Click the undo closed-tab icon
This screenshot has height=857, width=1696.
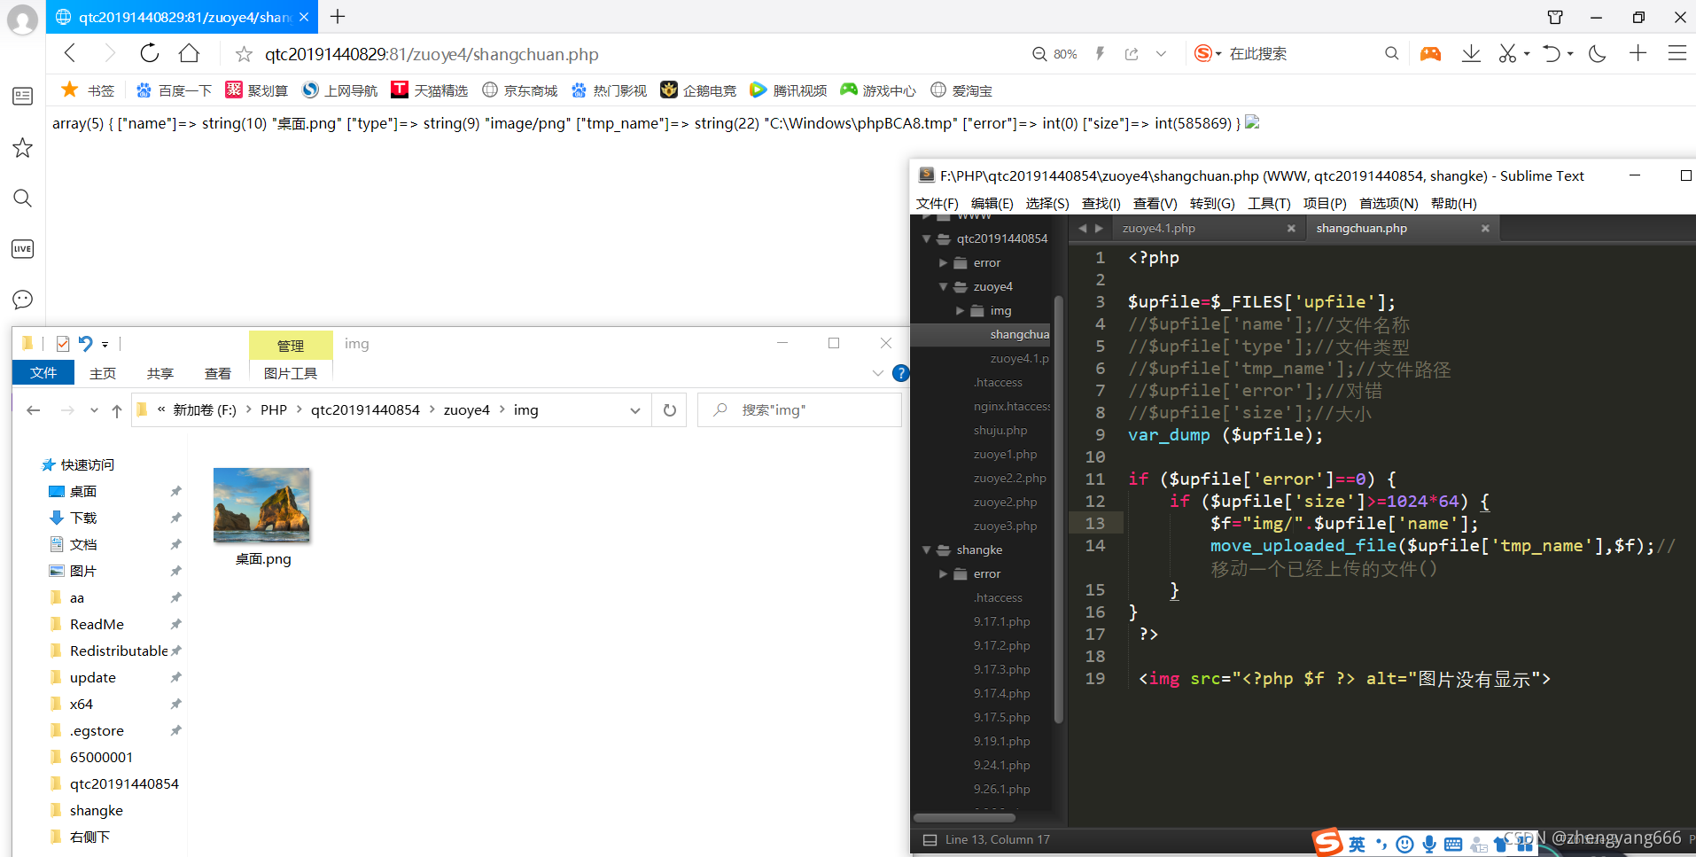1552,53
